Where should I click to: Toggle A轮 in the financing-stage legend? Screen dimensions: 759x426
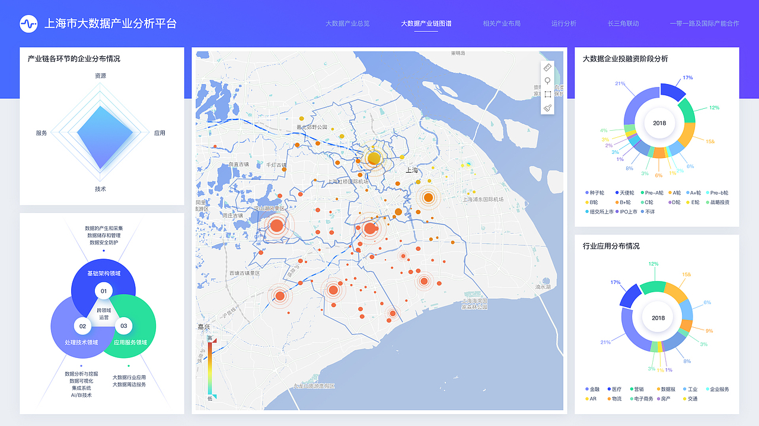674,193
